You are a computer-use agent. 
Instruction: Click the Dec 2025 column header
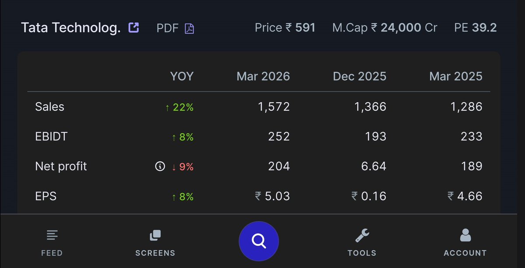[359, 77]
